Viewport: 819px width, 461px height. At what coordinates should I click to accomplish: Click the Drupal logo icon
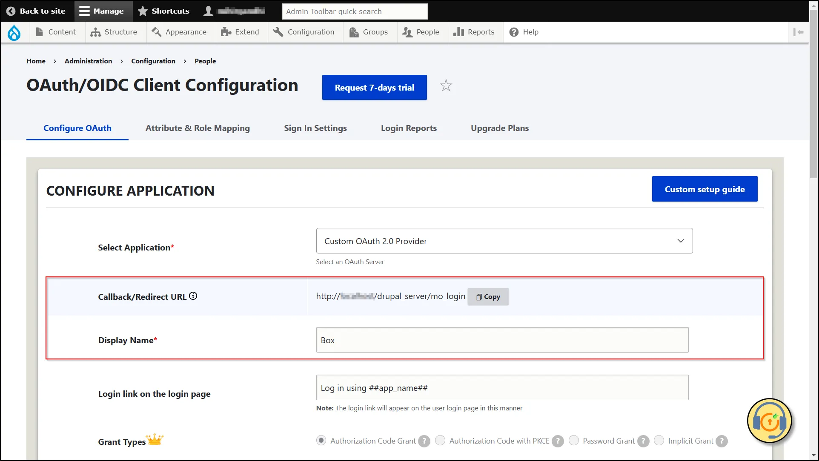pyautogui.click(x=14, y=31)
